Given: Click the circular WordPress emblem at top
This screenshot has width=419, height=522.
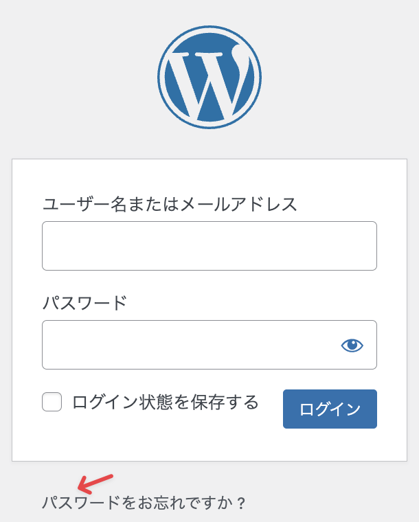Looking at the screenshot, I should [x=209, y=76].
